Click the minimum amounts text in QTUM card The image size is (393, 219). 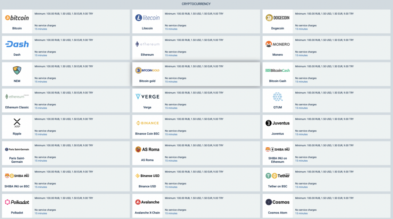[324, 93]
